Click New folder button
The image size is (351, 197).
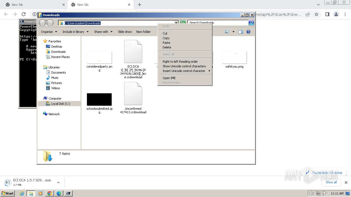[143, 32]
